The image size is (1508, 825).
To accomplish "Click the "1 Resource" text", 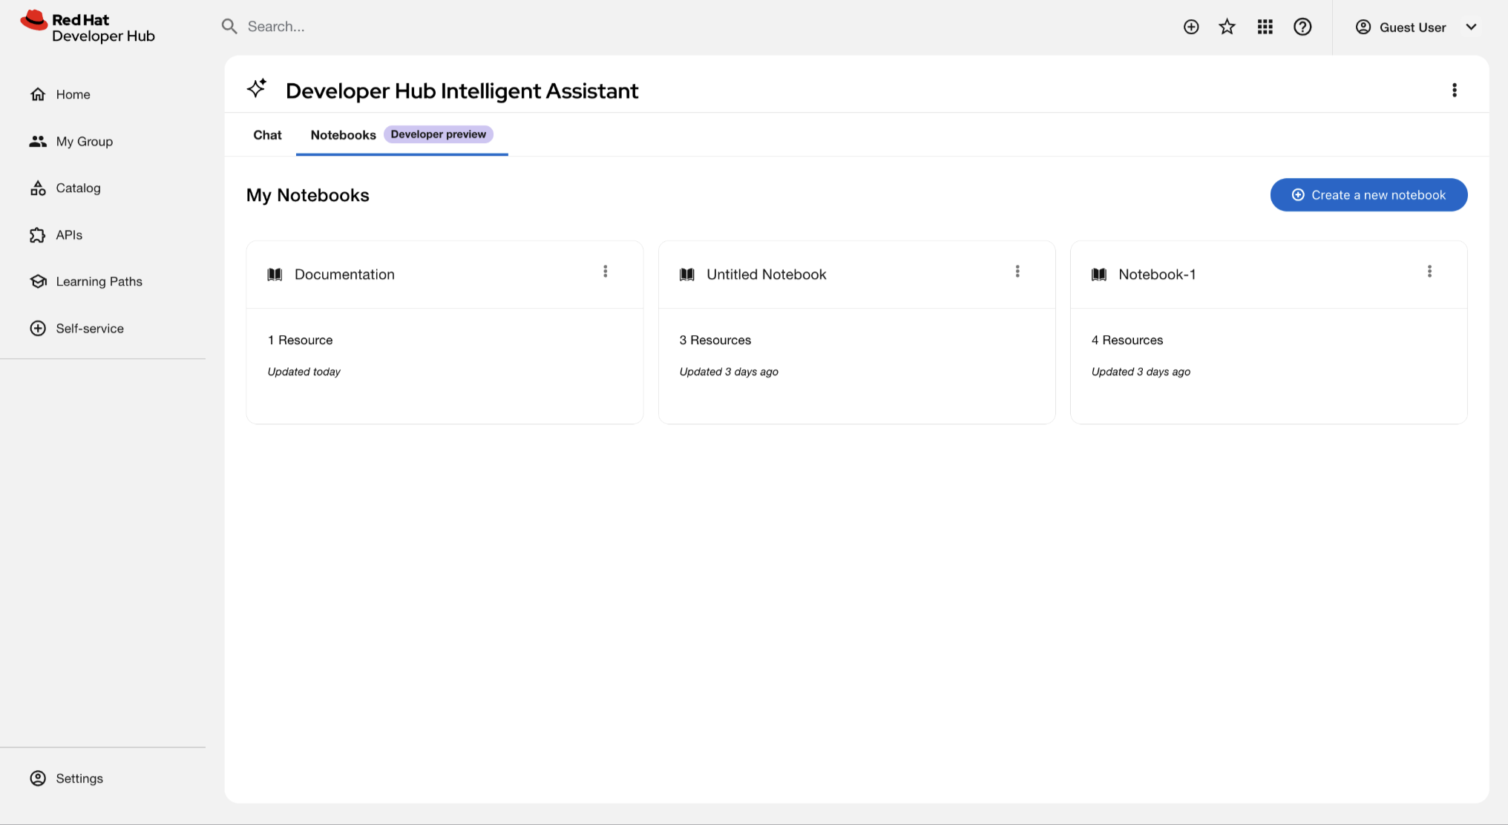I will (300, 340).
